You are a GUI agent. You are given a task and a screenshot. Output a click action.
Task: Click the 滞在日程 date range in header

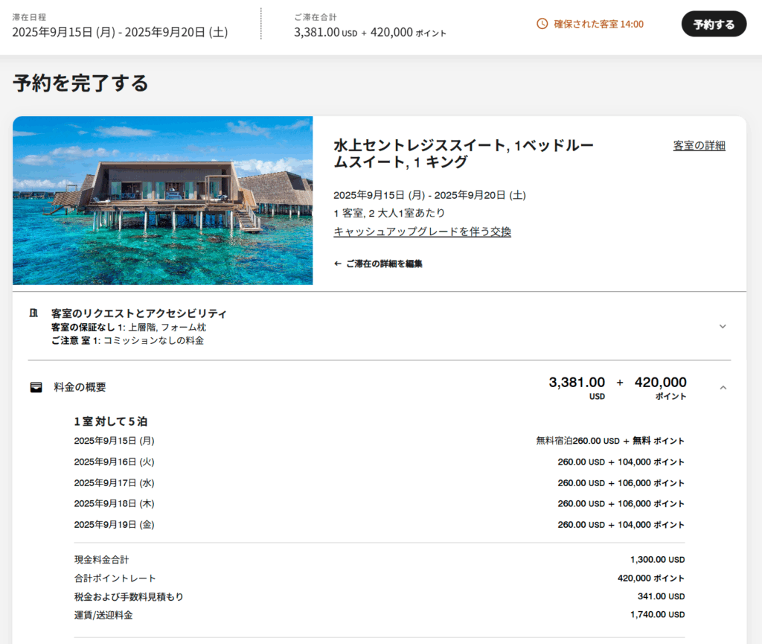pyautogui.click(x=120, y=32)
